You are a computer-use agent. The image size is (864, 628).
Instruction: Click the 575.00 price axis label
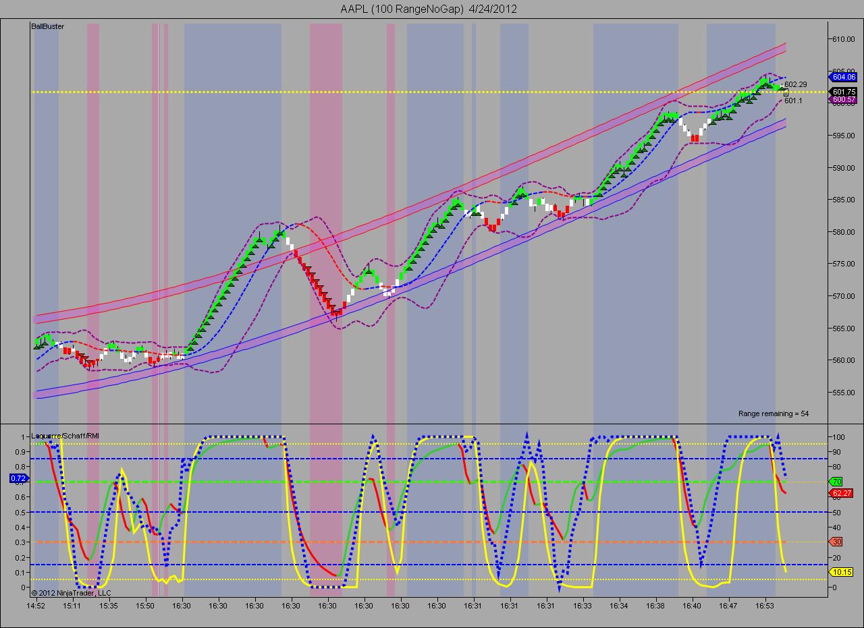(x=845, y=264)
